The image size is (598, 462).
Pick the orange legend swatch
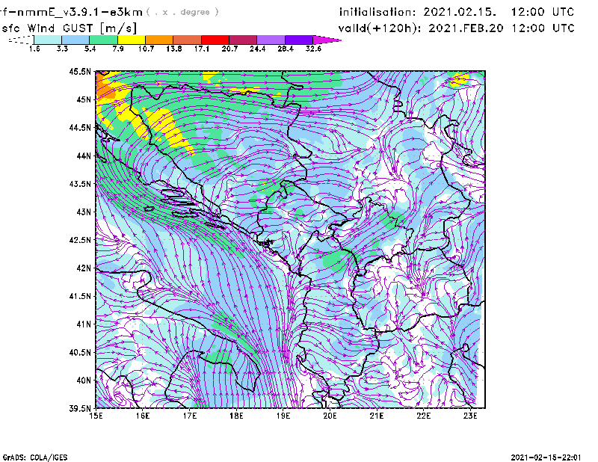pyautogui.click(x=159, y=40)
